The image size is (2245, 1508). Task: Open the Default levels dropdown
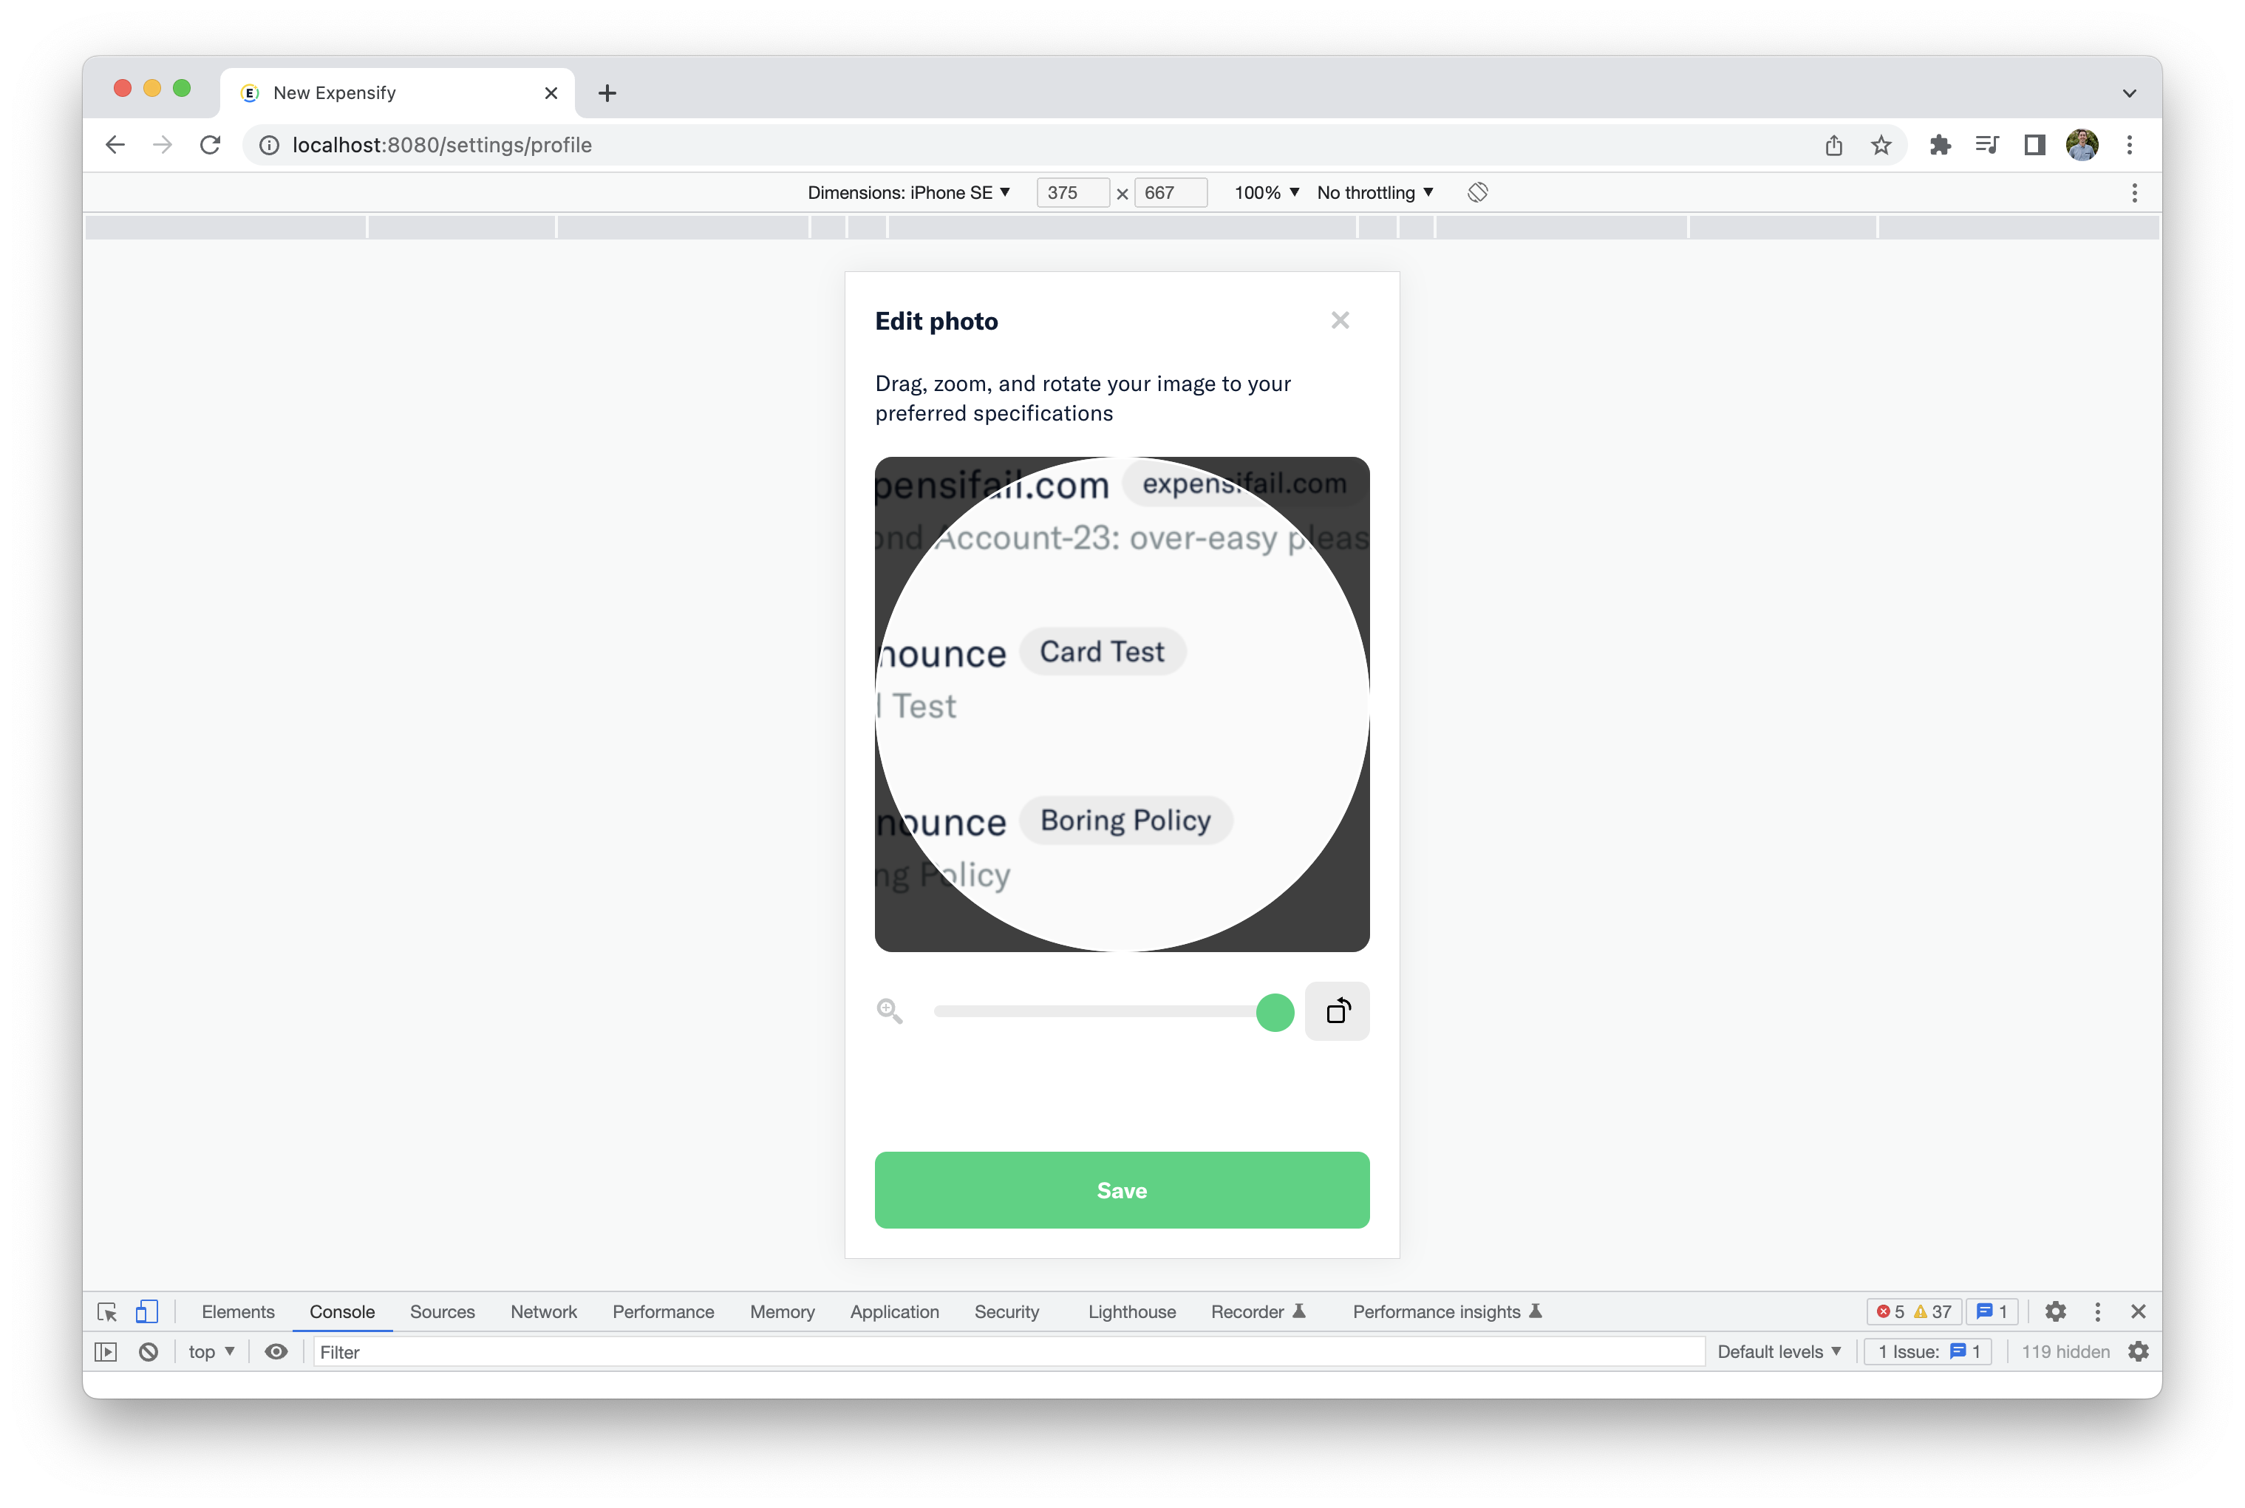click(1778, 1351)
